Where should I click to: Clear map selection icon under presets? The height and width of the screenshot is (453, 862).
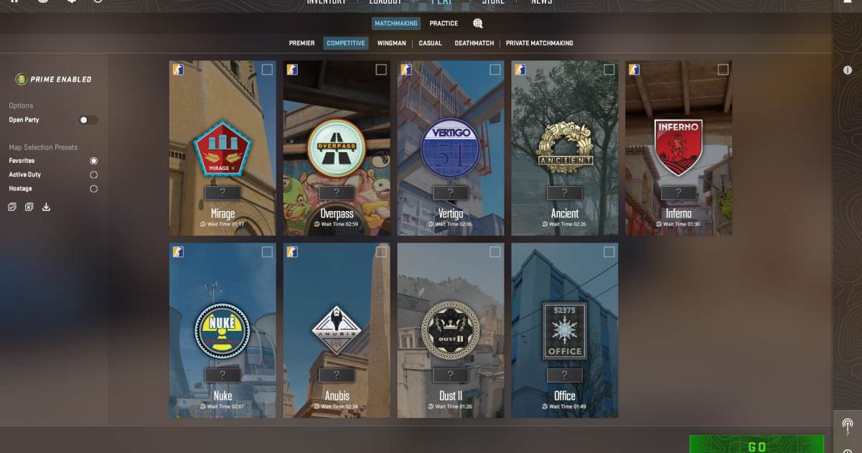point(29,207)
